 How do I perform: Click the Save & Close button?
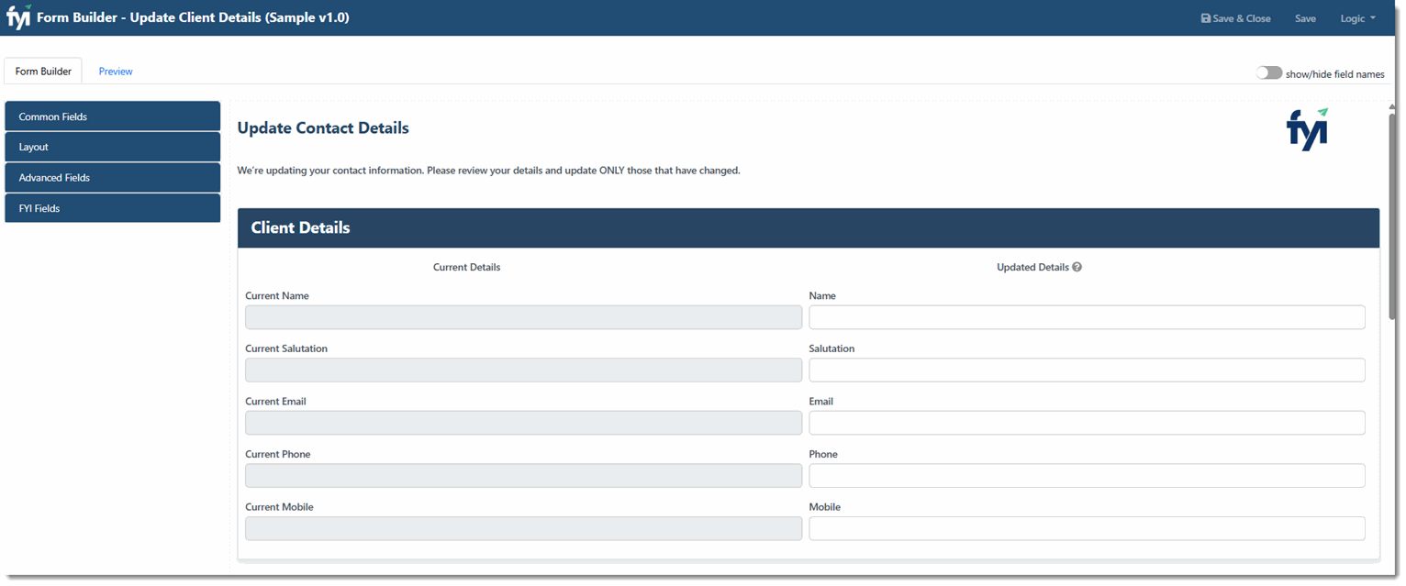[x=1235, y=18]
